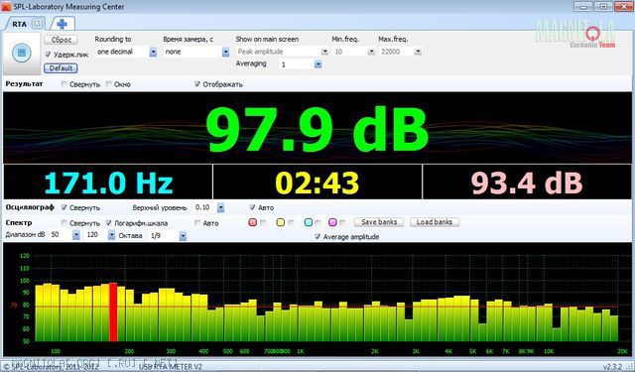
Task: Switch to the RTA tab
Action: [x=19, y=24]
